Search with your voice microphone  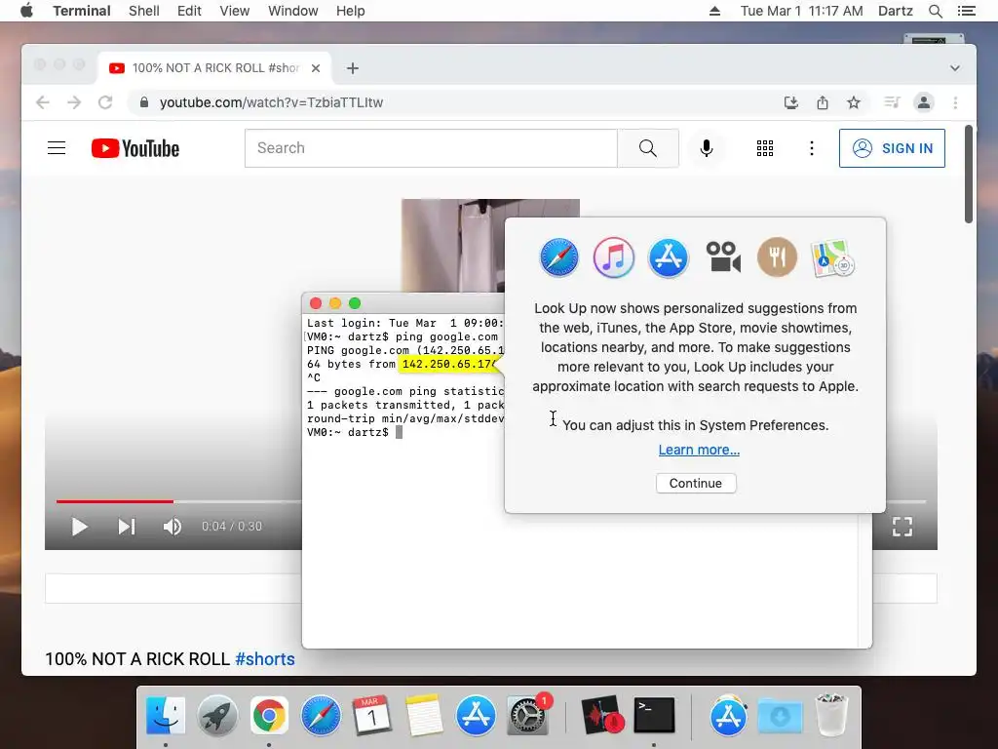706,148
